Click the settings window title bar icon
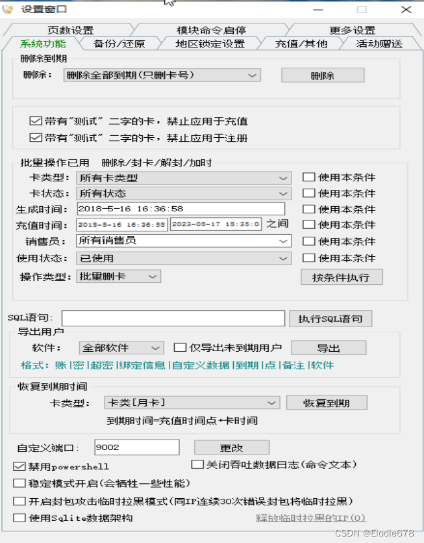 point(8,9)
